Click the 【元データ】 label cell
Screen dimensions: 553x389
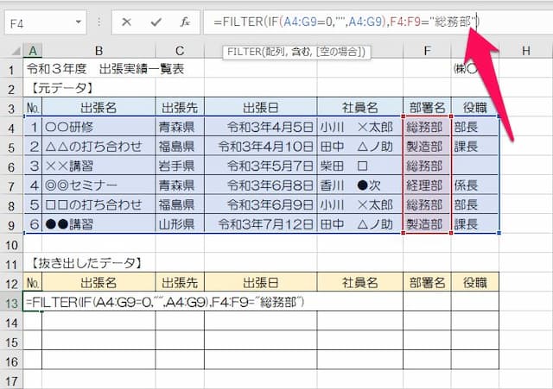60,88
